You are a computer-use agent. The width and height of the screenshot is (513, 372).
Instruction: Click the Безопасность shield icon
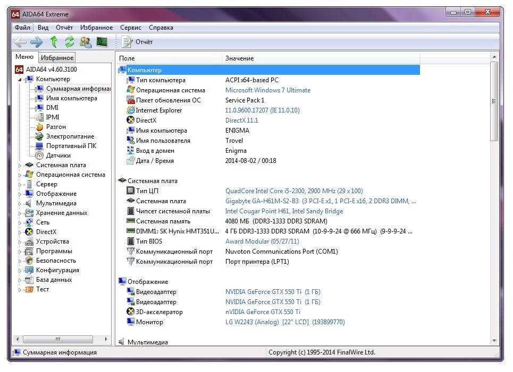click(x=29, y=261)
